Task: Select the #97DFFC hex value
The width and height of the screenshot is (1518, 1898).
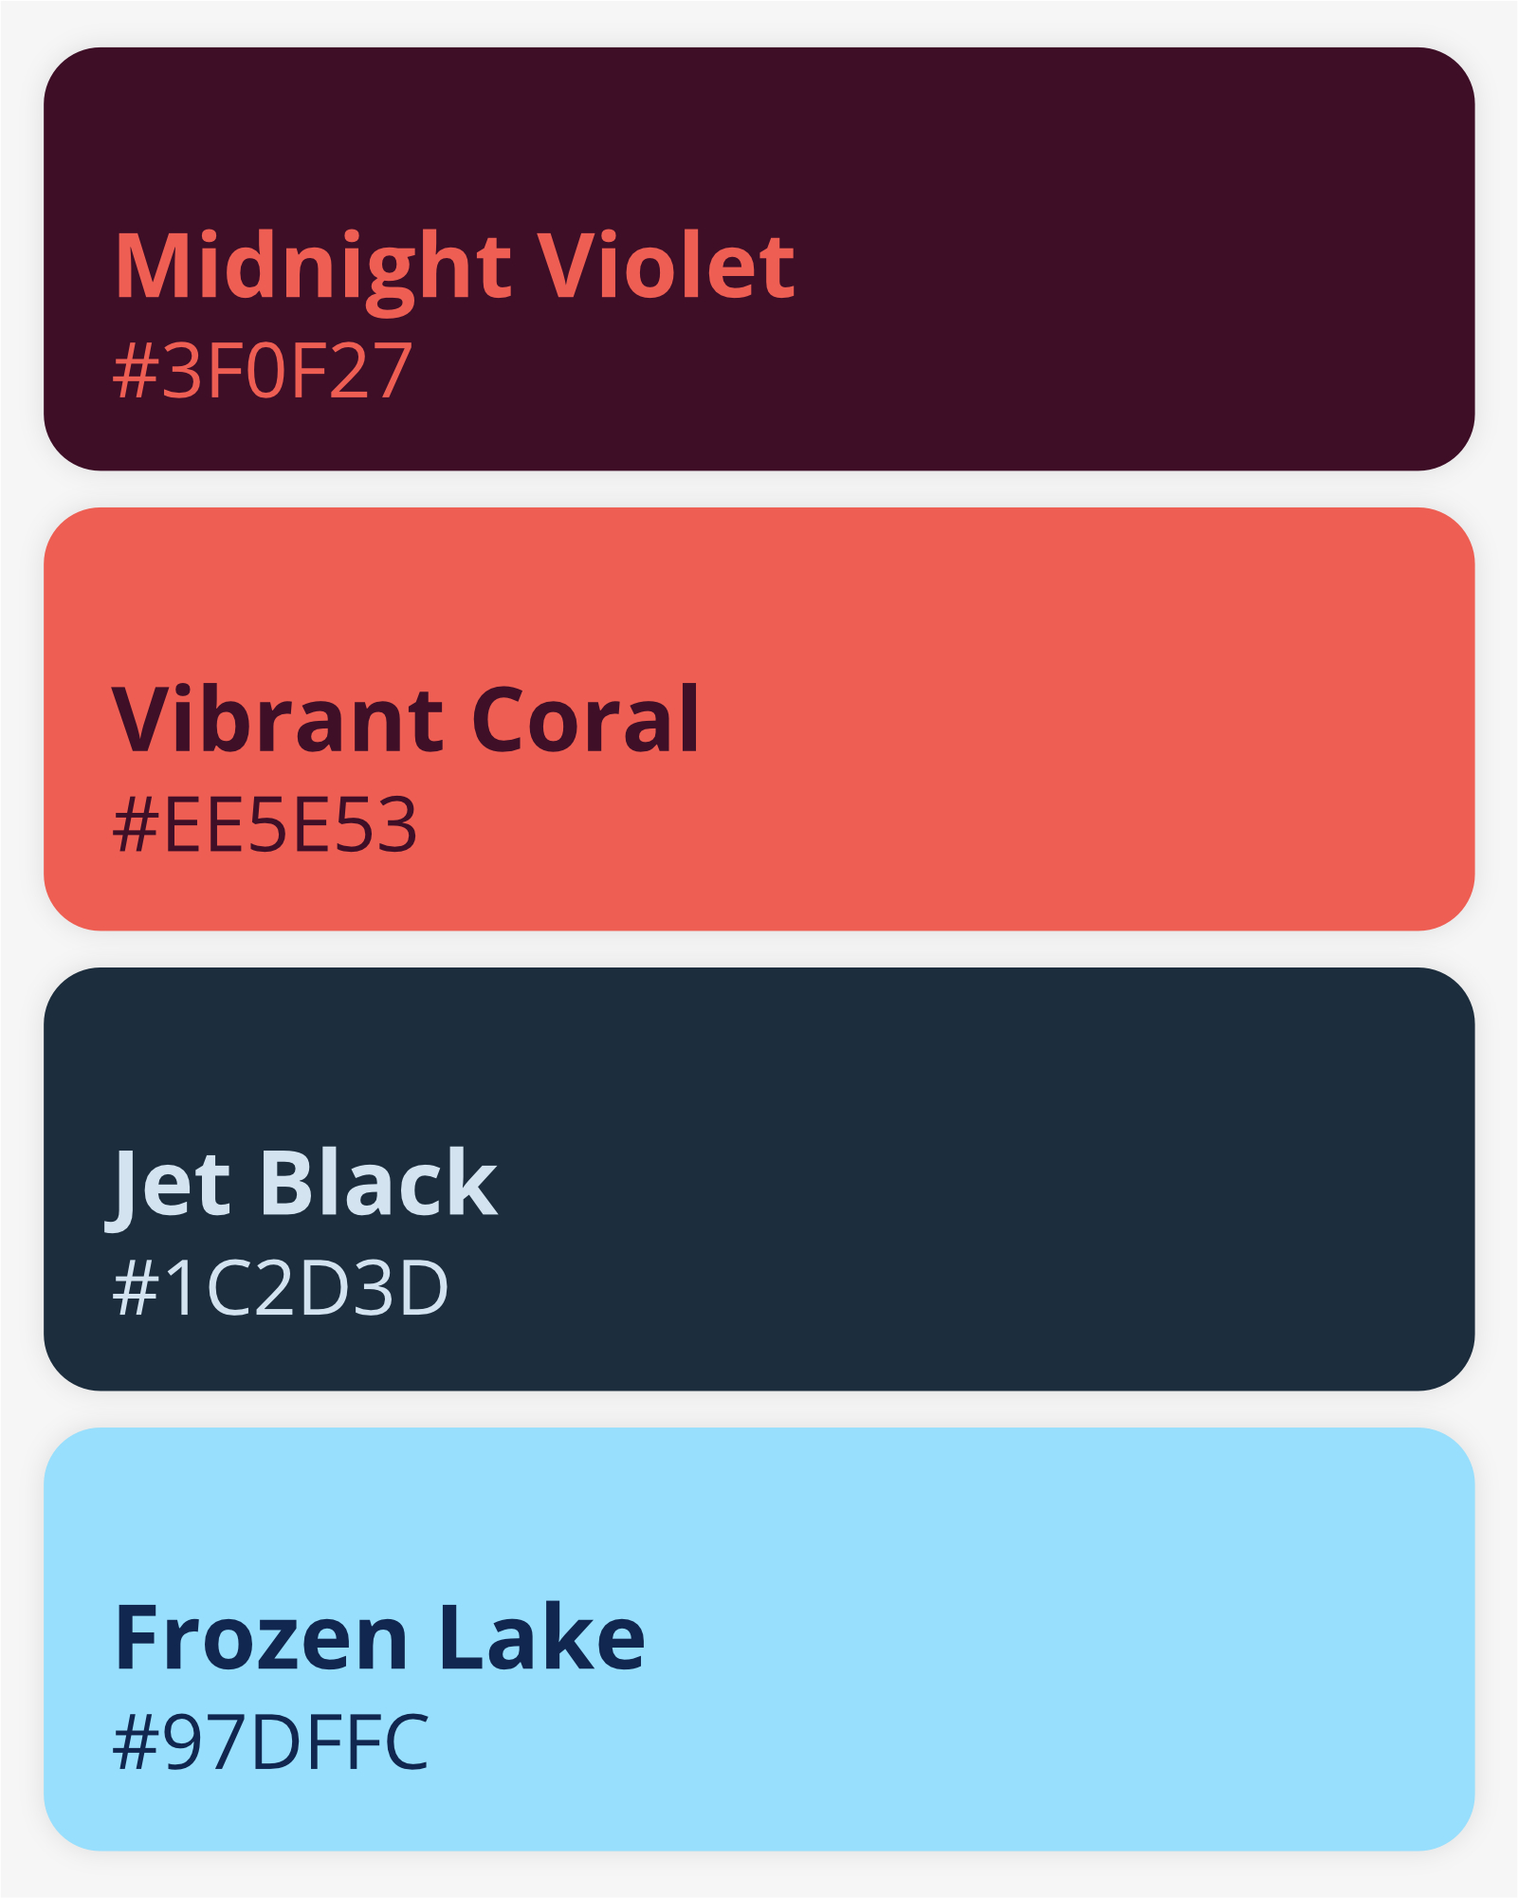Action: click(x=271, y=1742)
